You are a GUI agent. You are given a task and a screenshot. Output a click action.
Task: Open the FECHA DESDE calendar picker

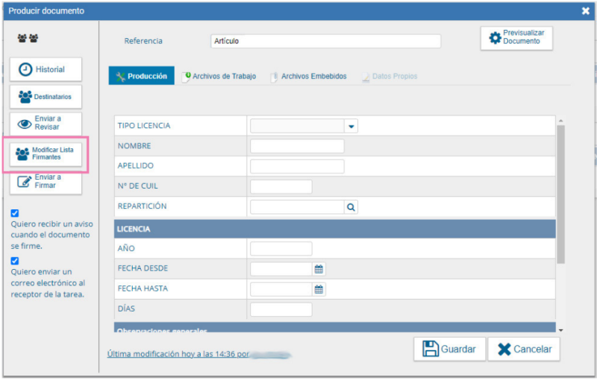[319, 269]
